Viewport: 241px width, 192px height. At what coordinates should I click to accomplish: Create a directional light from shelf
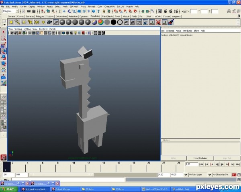coord(17,22)
